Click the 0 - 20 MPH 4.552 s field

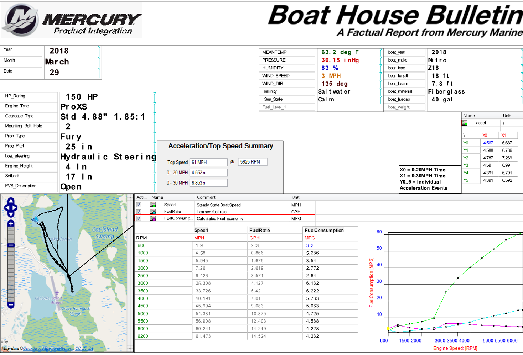coord(208,173)
